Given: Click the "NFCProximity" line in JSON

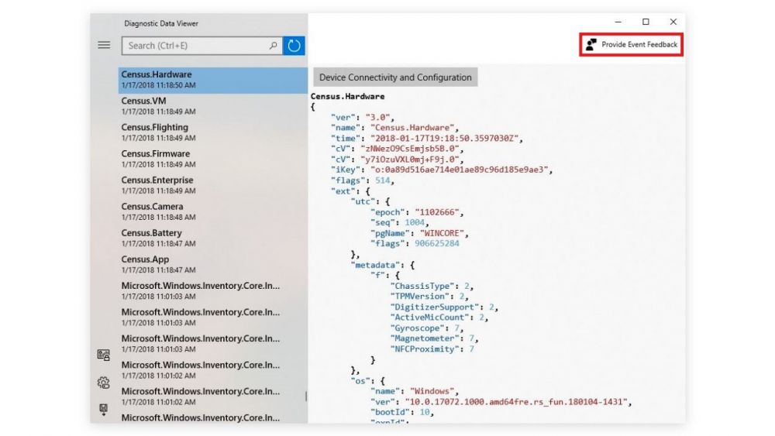Looking at the screenshot, I should click(x=432, y=349).
